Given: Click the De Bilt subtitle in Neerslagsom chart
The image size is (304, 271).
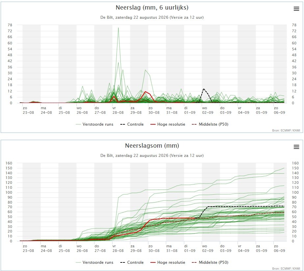Looking at the screenshot, I should [x=152, y=156].
